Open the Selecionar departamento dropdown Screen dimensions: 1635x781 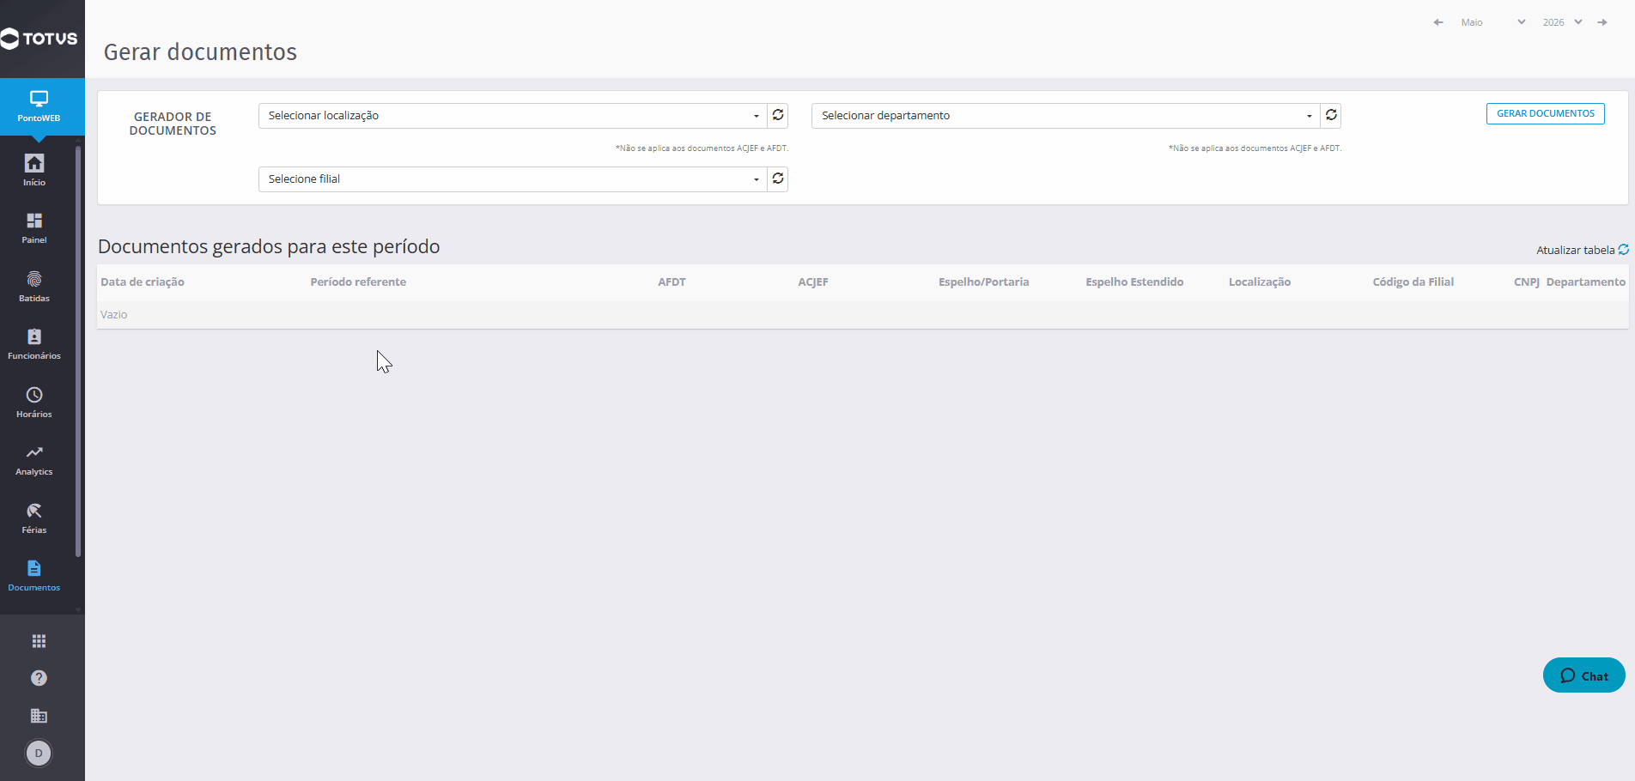pyautogui.click(x=1066, y=116)
